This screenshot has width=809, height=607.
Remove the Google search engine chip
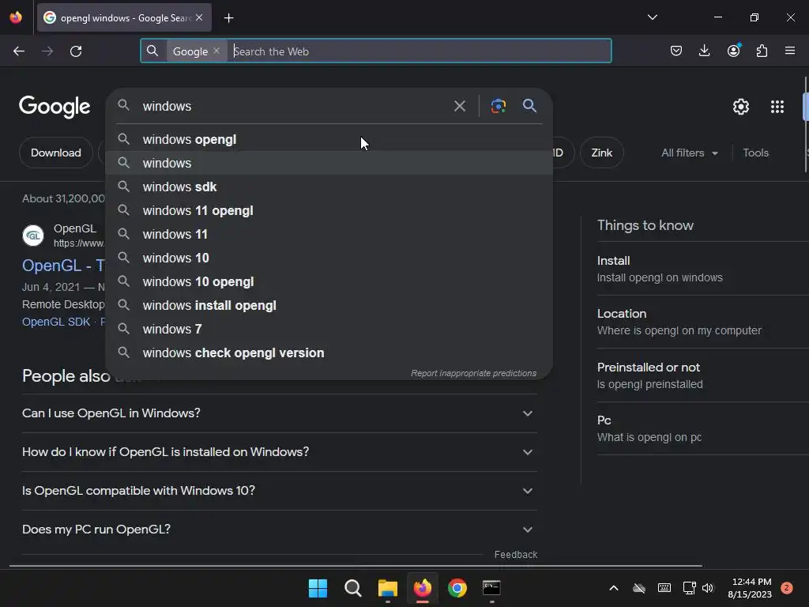click(216, 51)
